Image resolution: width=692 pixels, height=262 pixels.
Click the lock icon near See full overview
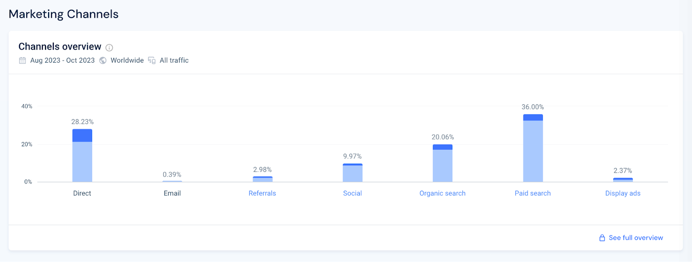(x=602, y=238)
